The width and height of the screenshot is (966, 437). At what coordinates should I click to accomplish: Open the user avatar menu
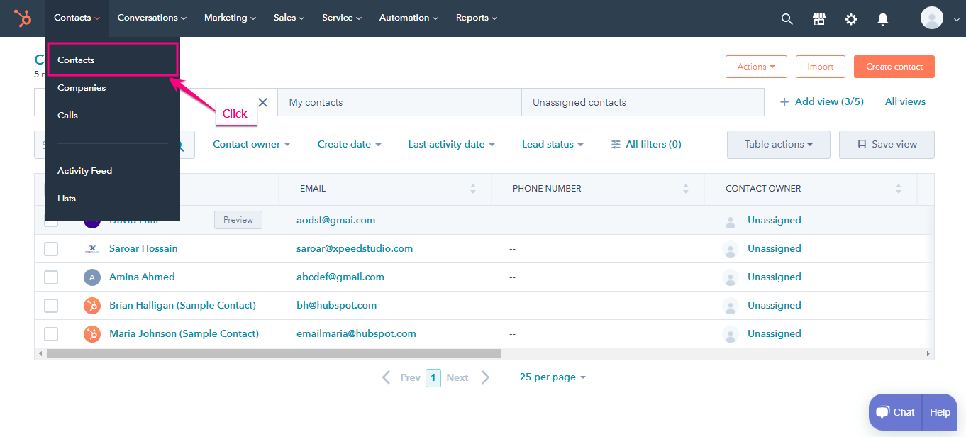(x=931, y=18)
